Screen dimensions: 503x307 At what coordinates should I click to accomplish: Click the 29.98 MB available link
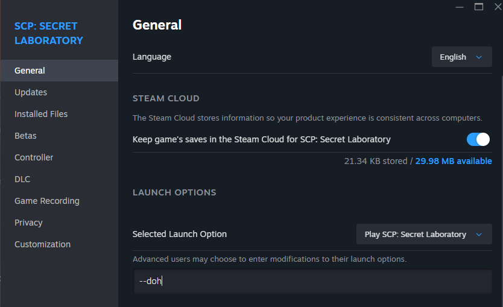(454, 161)
